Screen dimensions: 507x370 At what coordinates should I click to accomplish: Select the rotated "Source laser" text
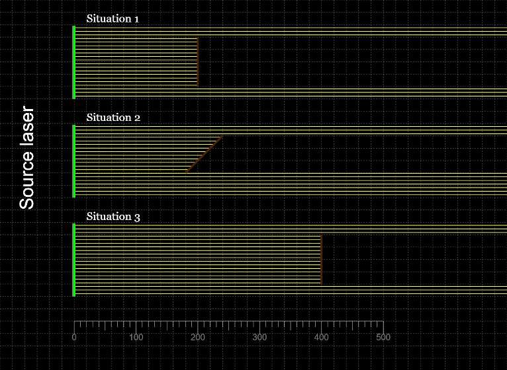(26, 157)
